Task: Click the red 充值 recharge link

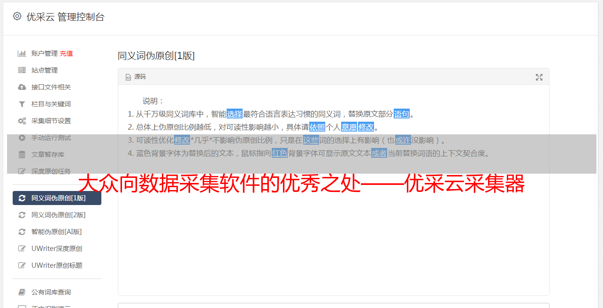Action: click(66, 53)
